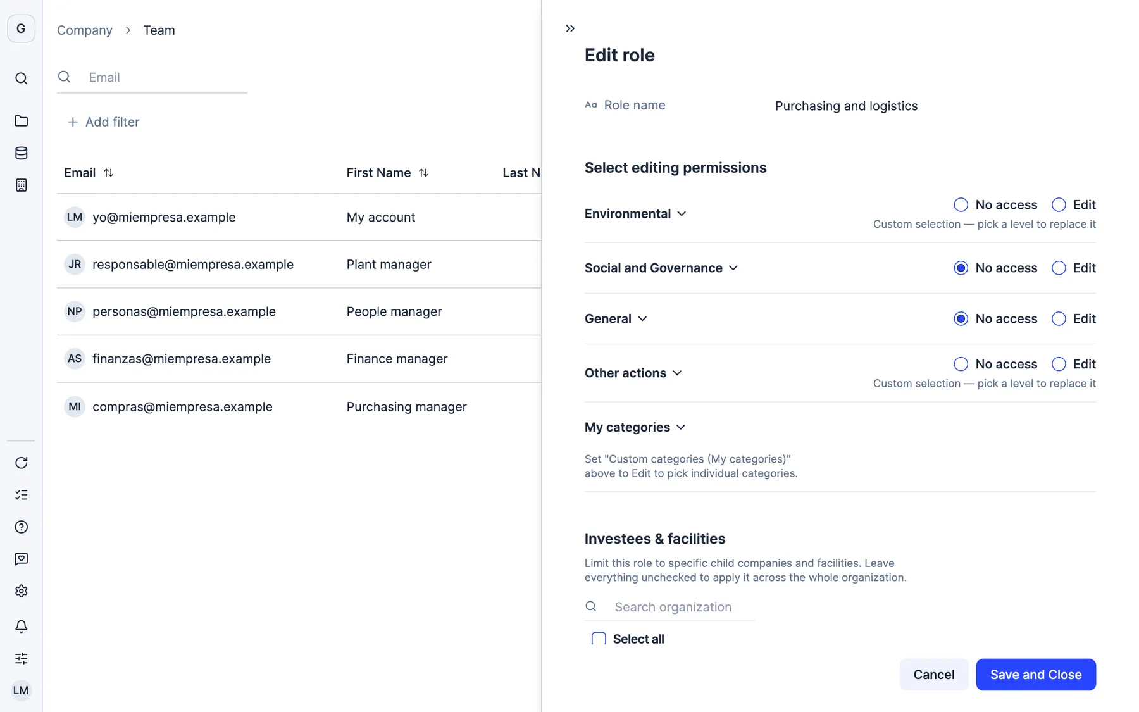Collapse the Edit role panel with the double chevron

(570, 28)
